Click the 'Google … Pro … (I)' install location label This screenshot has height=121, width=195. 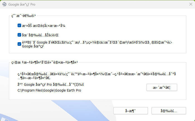(x=51, y=85)
